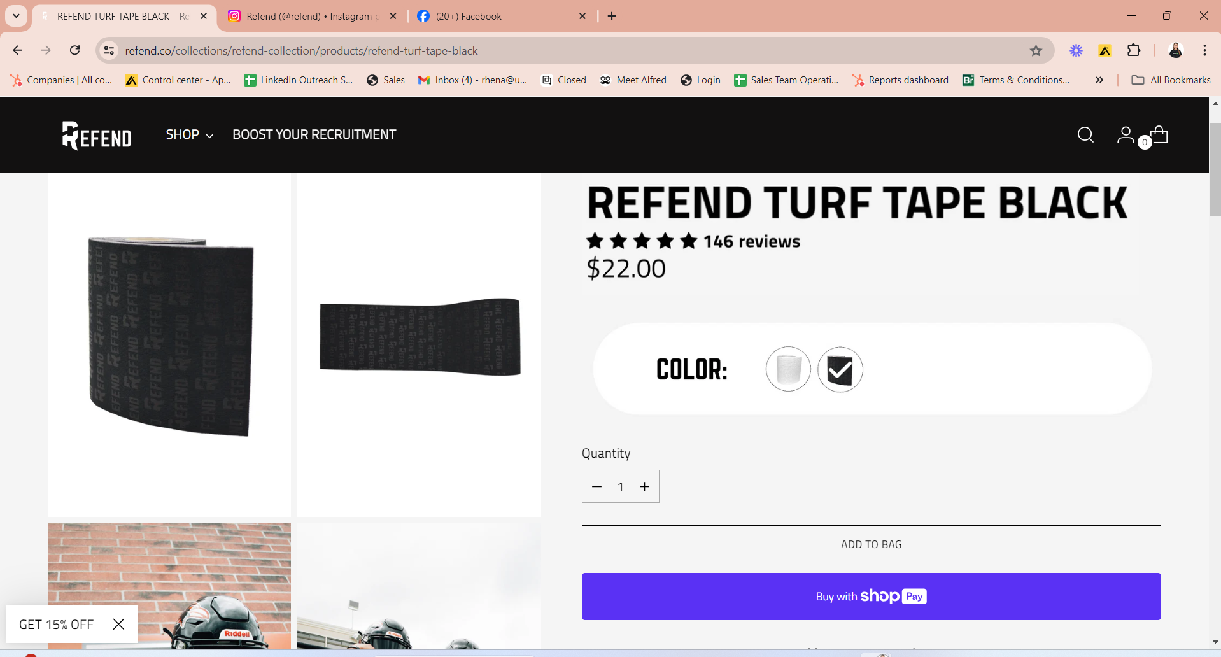Switch to Refend Instagram tab

[312, 17]
